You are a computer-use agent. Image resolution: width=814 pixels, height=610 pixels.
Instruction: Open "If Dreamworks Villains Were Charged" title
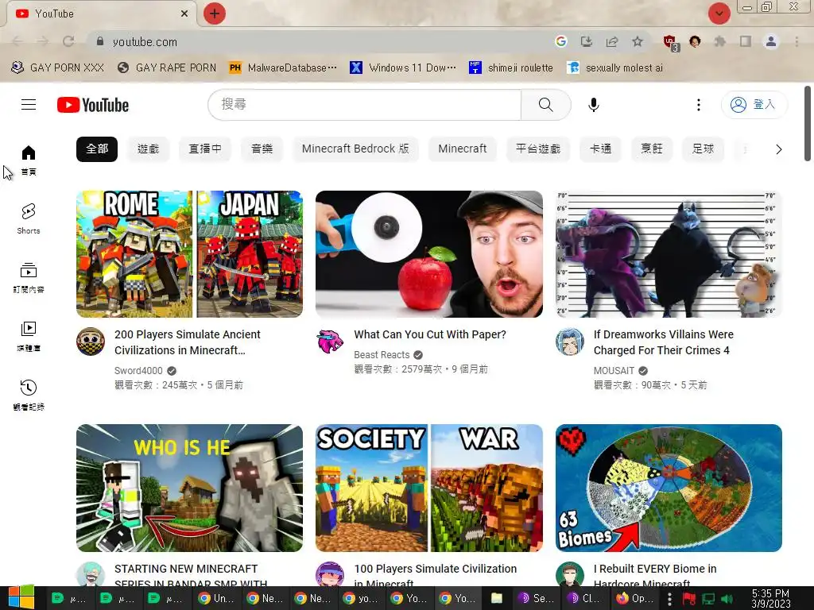664,342
